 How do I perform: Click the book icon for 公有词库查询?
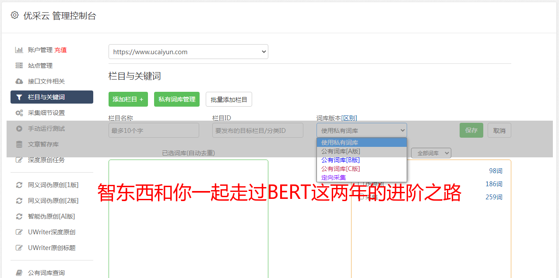pyautogui.click(x=19, y=273)
